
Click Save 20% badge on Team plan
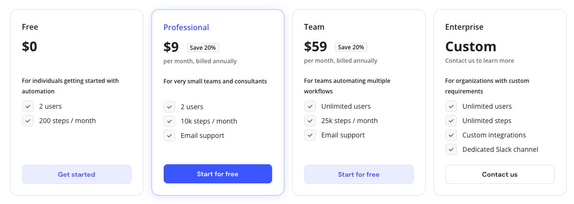[x=351, y=47]
